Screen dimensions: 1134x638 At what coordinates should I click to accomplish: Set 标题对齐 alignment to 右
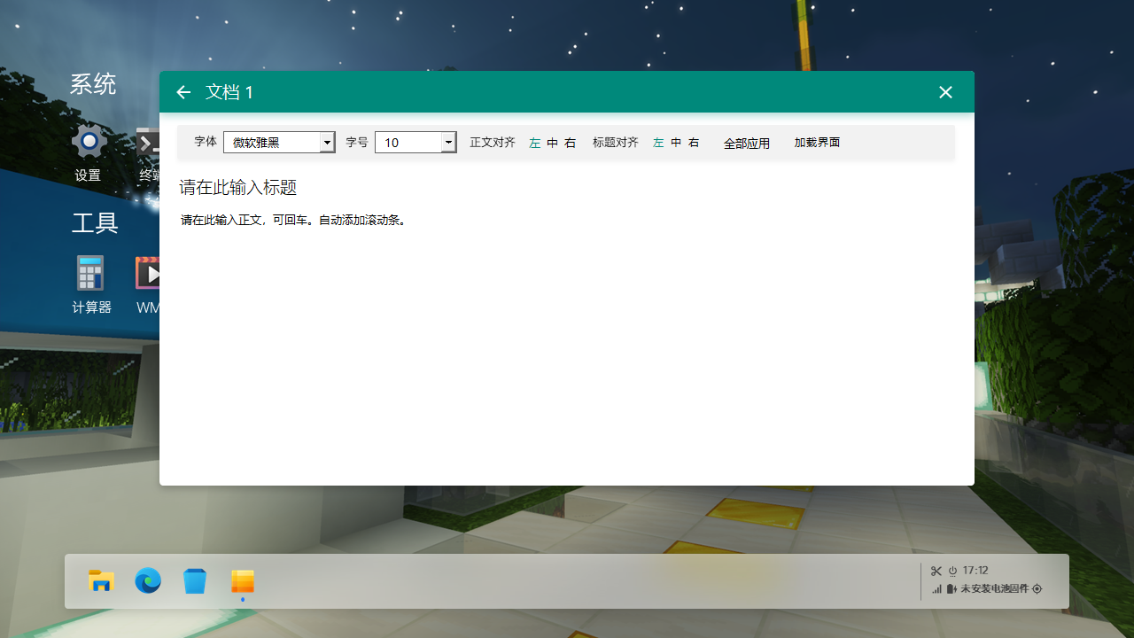coord(694,143)
